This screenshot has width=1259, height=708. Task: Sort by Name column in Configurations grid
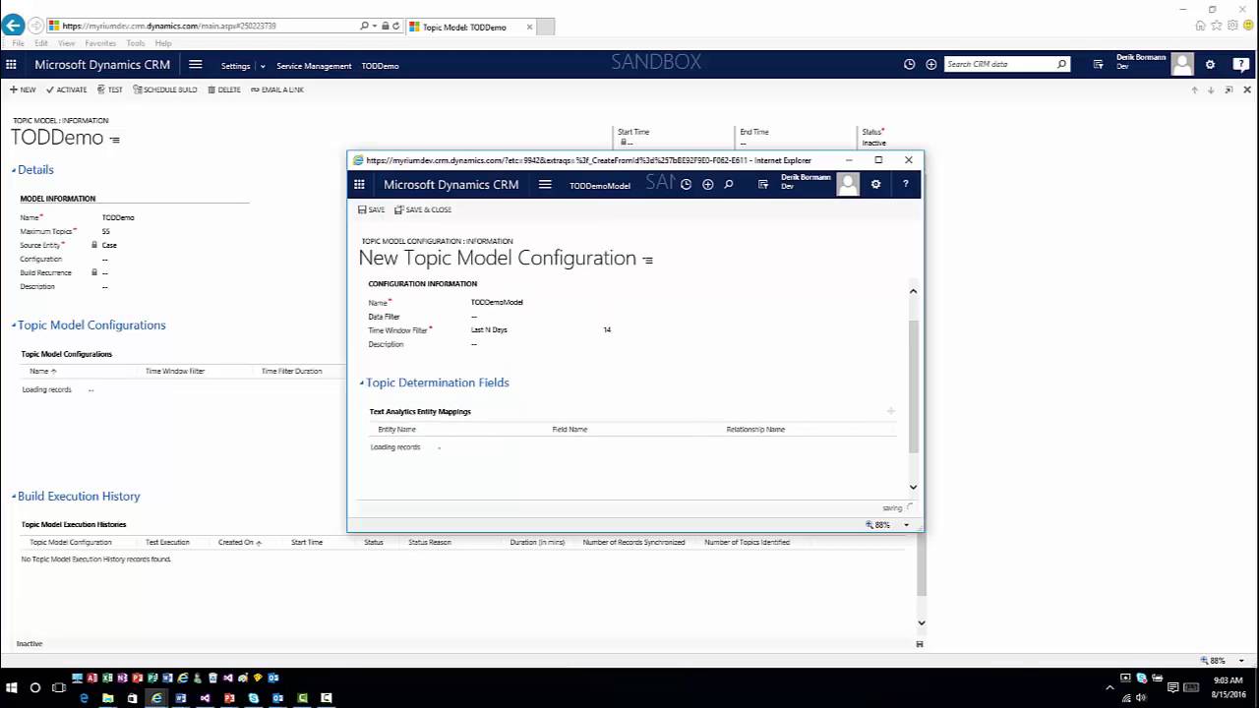42,371
